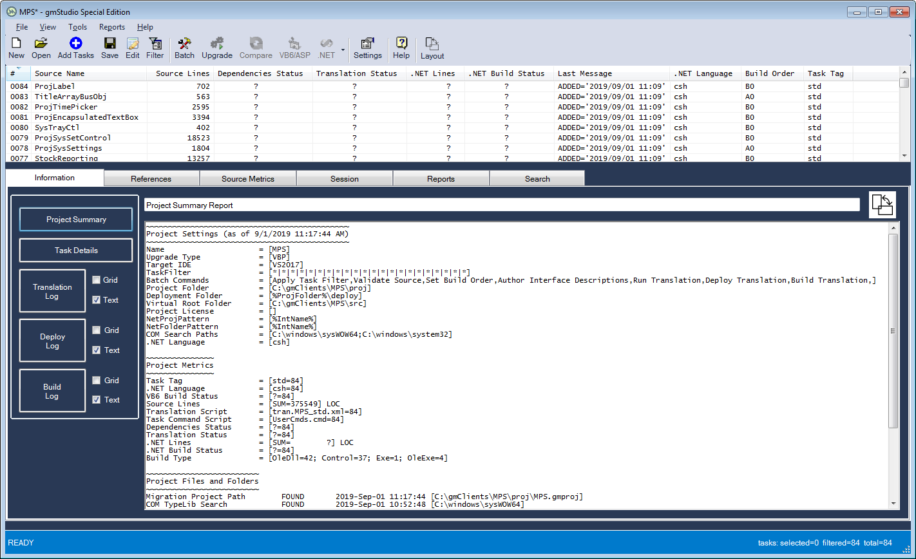Click the sort arrow in the # column header

click(19, 68)
